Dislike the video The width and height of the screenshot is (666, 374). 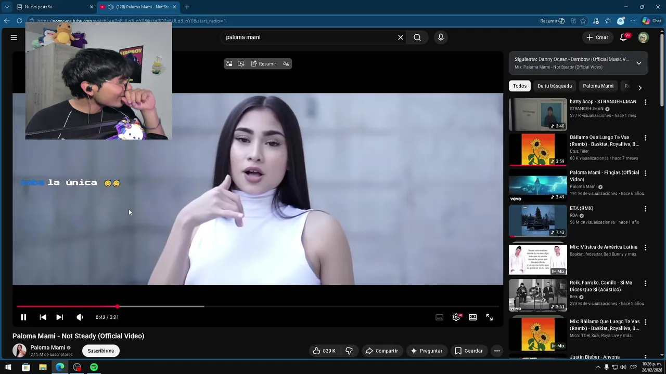(349, 351)
